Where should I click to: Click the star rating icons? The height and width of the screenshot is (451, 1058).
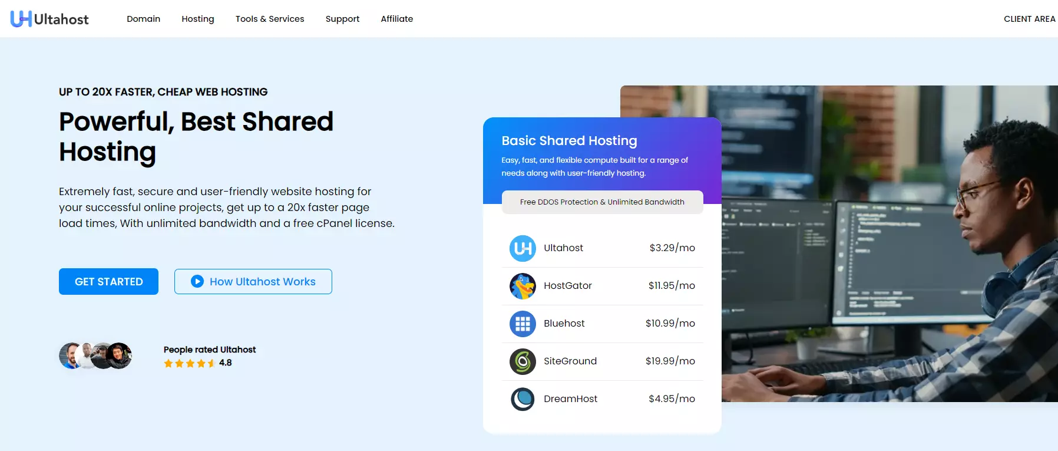pyautogui.click(x=189, y=363)
